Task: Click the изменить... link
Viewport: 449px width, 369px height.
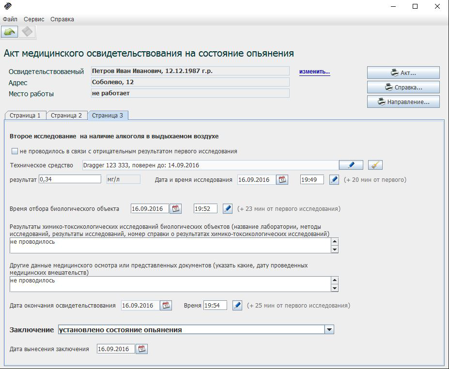Action: (x=314, y=72)
